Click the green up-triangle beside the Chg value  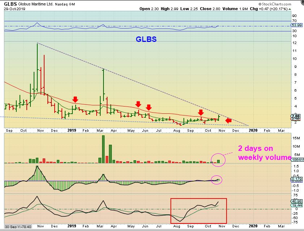point(290,9)
